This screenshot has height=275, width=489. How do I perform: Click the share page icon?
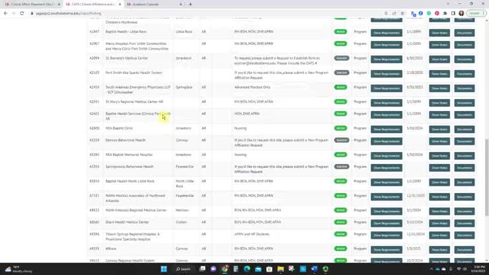pos(395,13)
